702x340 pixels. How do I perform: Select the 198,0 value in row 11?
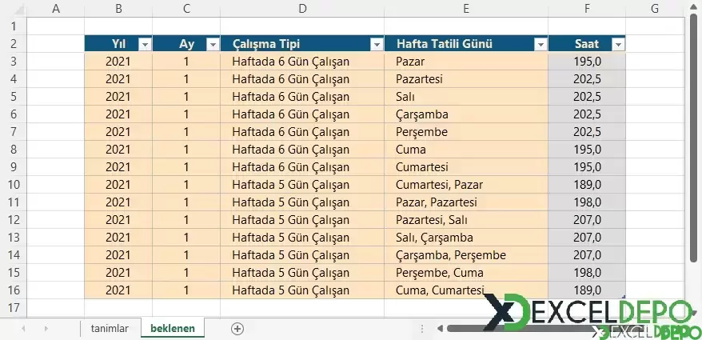pos(587,202)
